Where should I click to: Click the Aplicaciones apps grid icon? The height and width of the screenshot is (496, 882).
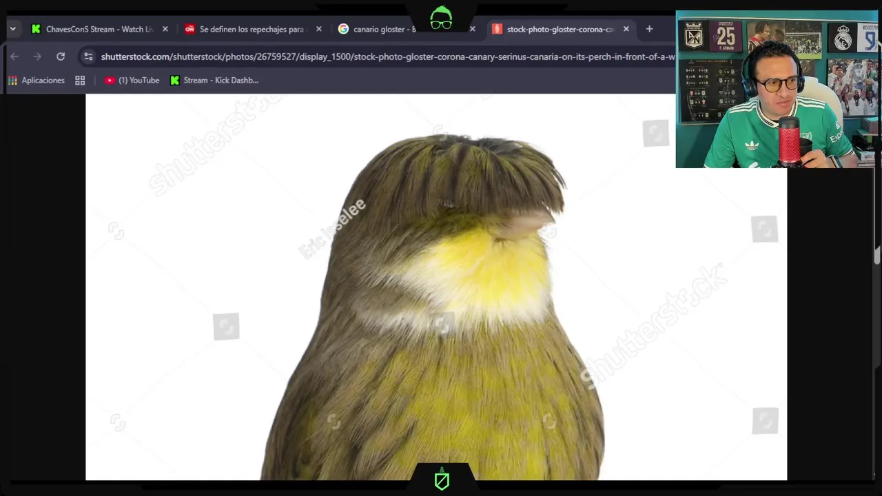coord(12,80)
